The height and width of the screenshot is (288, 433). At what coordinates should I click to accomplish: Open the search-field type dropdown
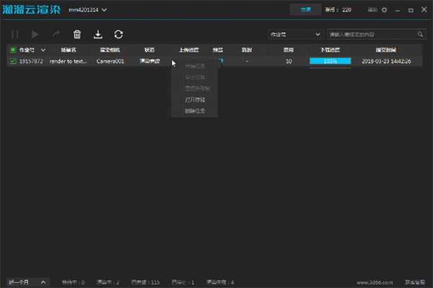pyautogui.click(x=295, y=35)
